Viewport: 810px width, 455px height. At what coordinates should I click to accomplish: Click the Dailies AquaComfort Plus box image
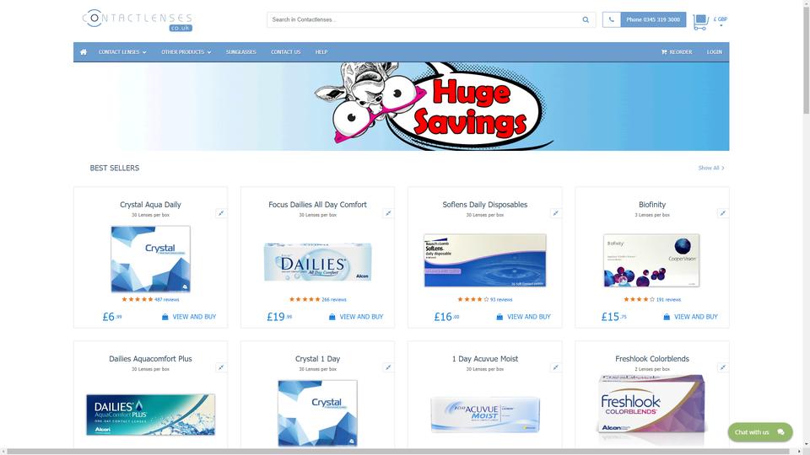point(150,415)
